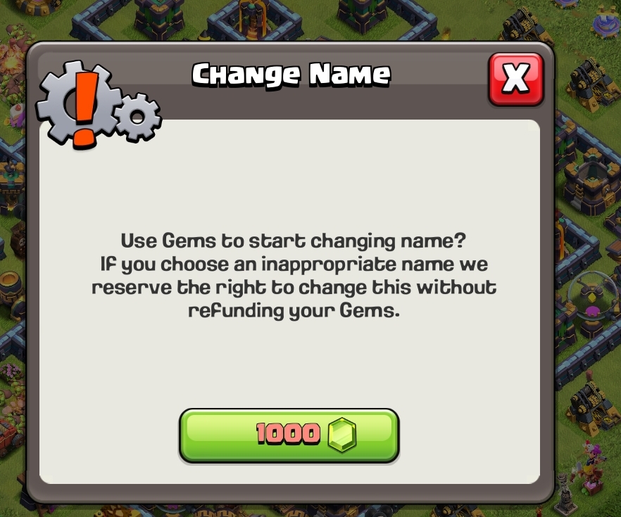Image resolution: width=621 pixels, height=517 pixels.
Task: Select the pink-haired character at bottom right
Action: point(591,467)
